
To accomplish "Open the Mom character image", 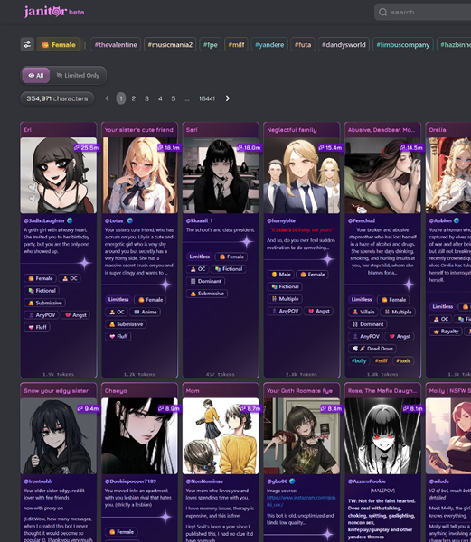I will pyautogui.click(x=221, y=436).
